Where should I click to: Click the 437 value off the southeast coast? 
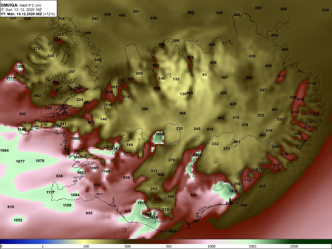[x=262, y=186]
